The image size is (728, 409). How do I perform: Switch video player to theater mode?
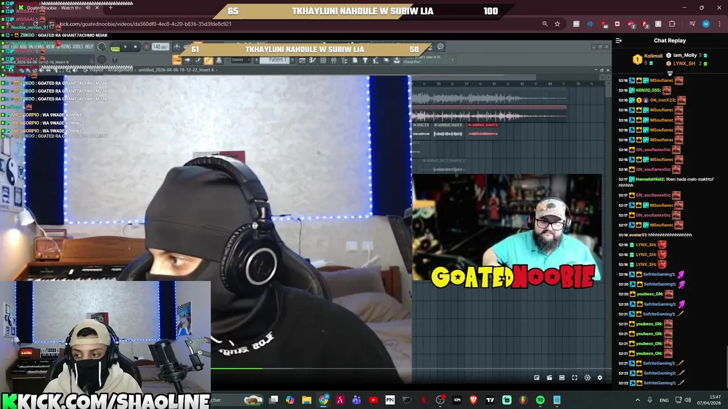click(562, 378)
